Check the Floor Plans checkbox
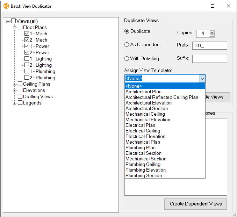The width and height of the screenshot is (237, 217). (x=20, y=27)
